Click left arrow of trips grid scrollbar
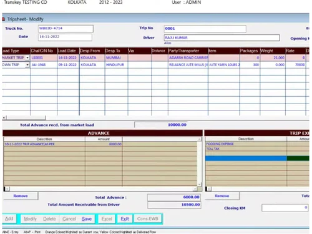This screenshot has height=234, width=312. click(x=4, y=118)
